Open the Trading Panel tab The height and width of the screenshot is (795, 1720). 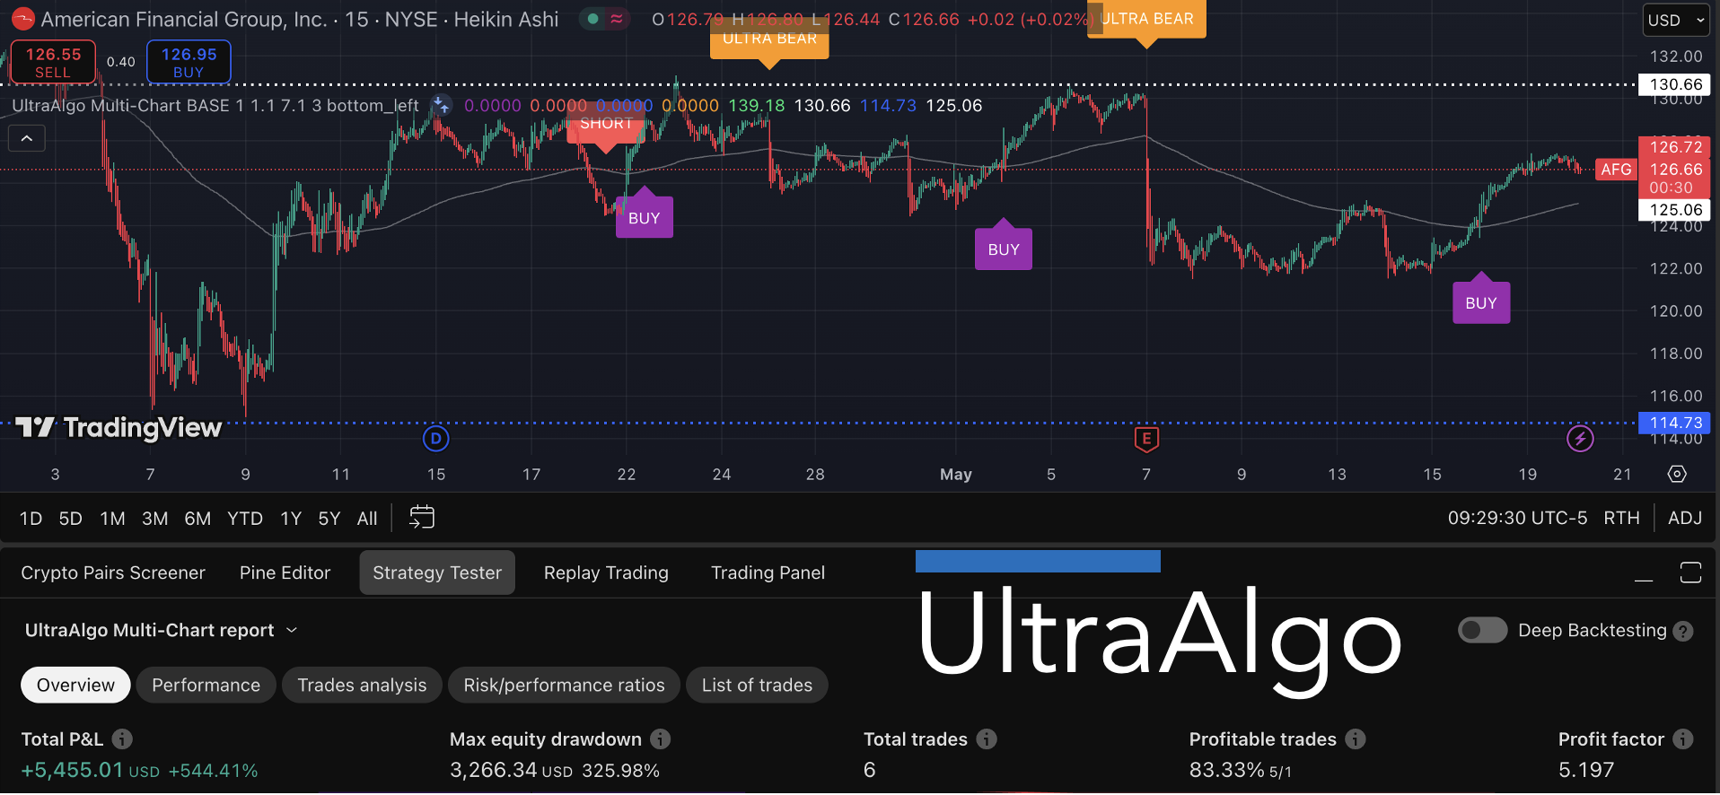pos(768,572)
